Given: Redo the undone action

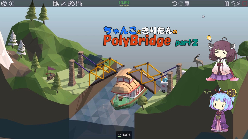Looking at the screenshot, I should pos(181,3).
